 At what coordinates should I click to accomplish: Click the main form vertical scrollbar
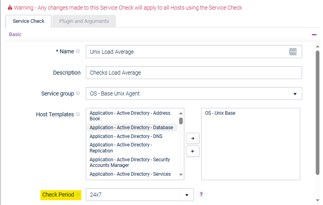(x=317, y=112)
